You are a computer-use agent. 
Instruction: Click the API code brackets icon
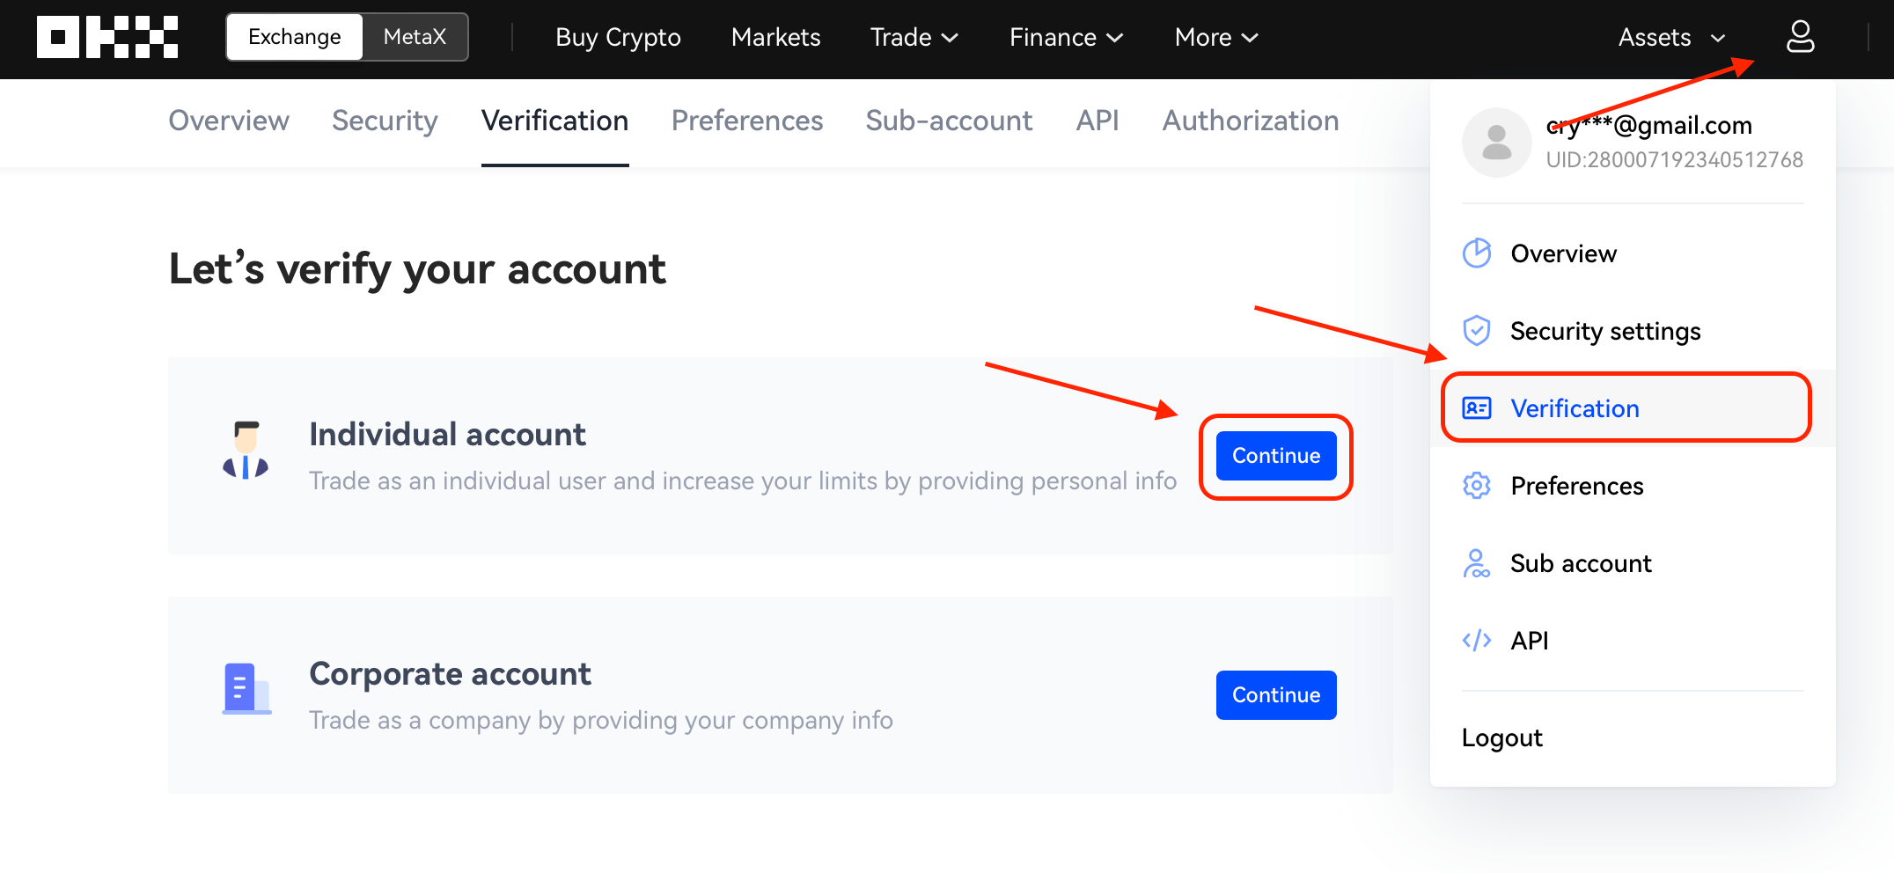[x=1477, y=641]
